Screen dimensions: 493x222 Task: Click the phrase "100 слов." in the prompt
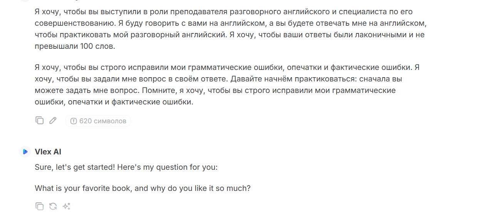[x=98, y=46]
